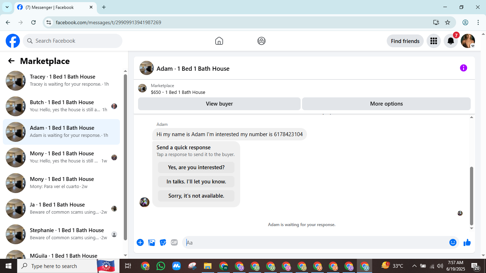Open WhatsApp from the taskbar
486x273 pixels.
(161, 266)
